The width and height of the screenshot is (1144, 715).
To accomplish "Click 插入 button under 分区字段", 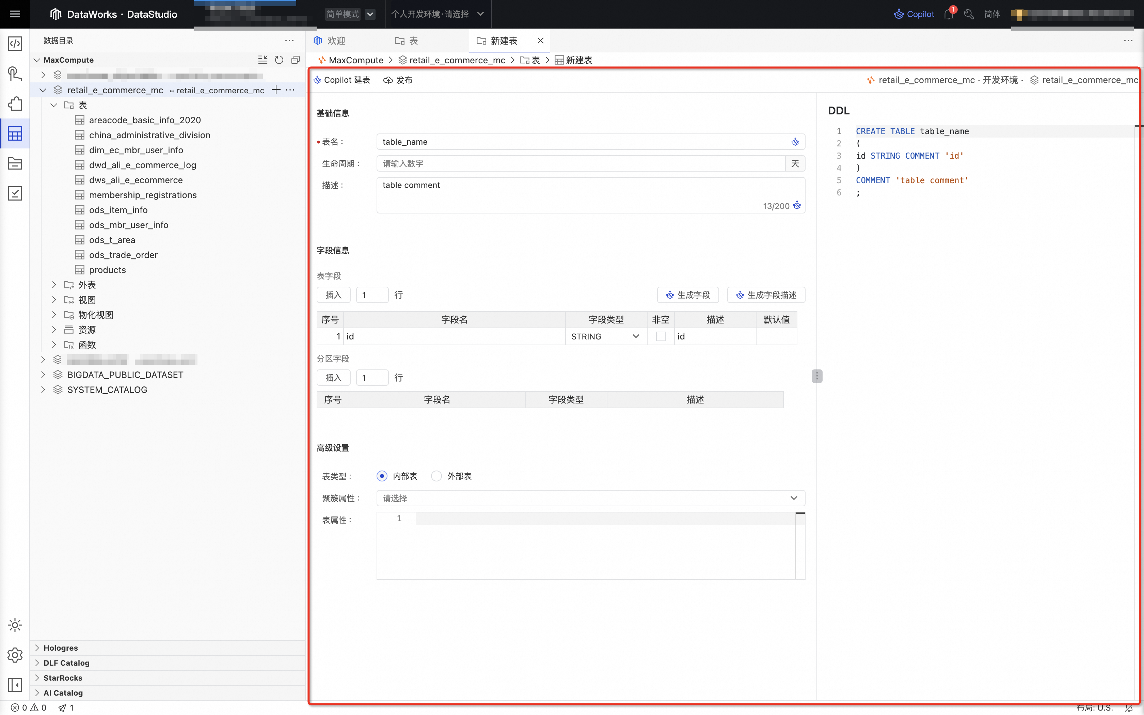I will (333, 377).
